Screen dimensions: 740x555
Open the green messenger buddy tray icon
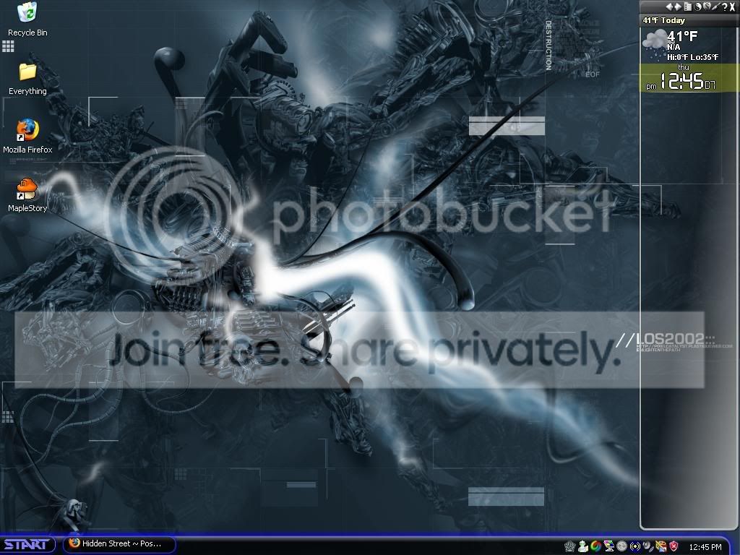(583, 546)
